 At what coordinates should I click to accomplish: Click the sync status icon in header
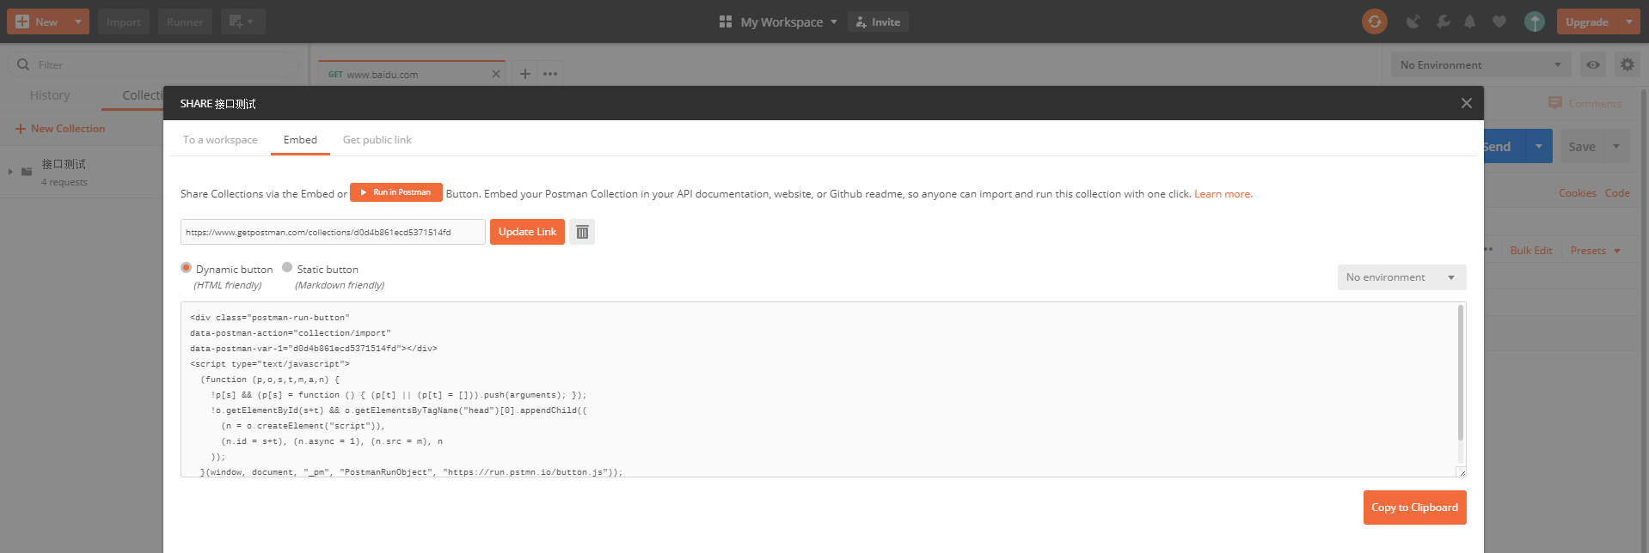[x=1375, y=21]
